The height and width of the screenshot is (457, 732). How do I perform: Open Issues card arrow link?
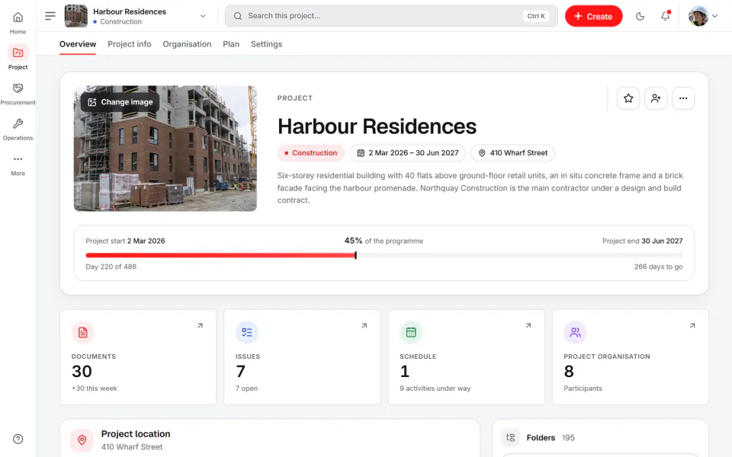364,325
